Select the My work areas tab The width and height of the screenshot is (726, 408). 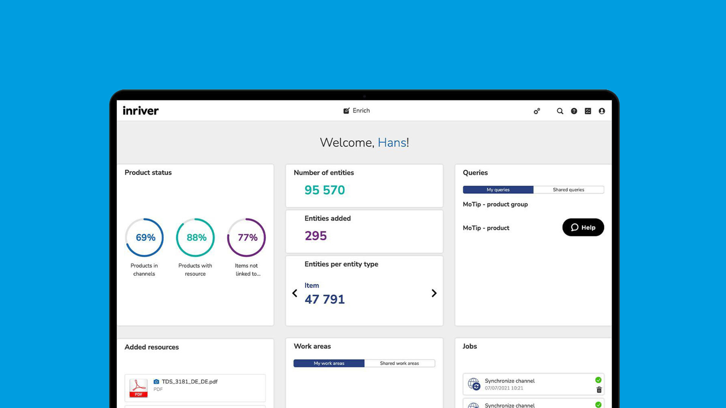tap(329, 363)
